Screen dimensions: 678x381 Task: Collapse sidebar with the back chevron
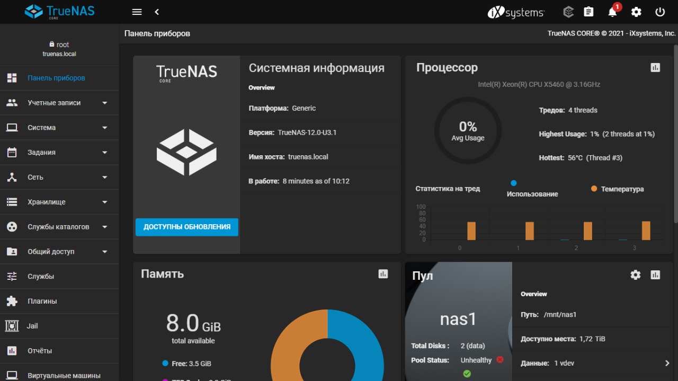click(x=157, y=12)
